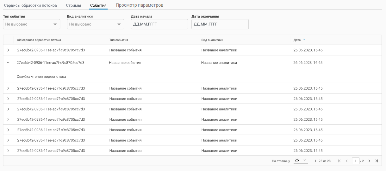
Task: Go to the first page of results
Action: click(339, 161)
